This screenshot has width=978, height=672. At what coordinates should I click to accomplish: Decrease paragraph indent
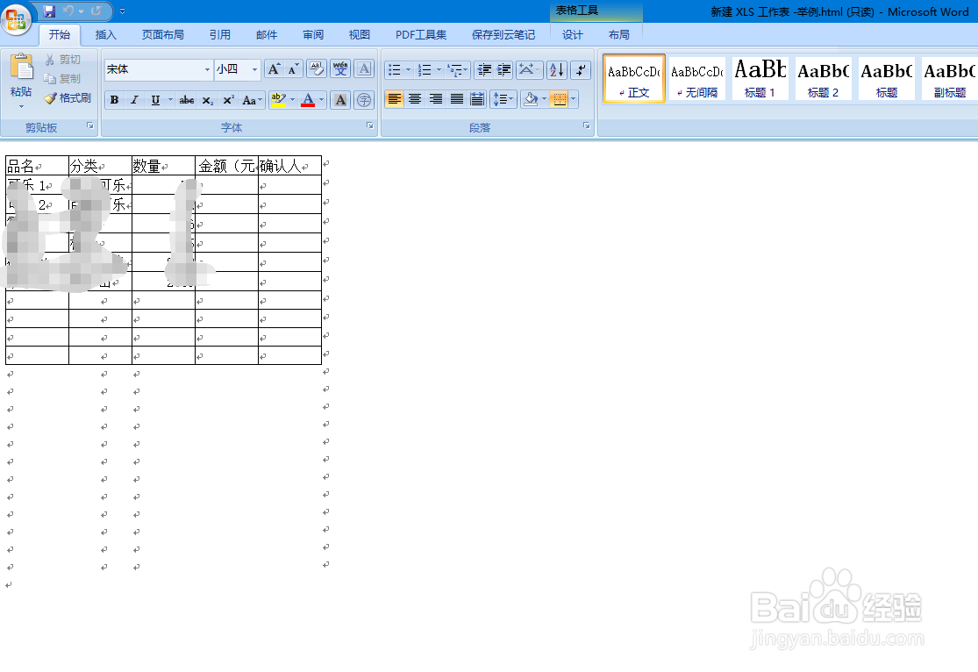(484, 69)
